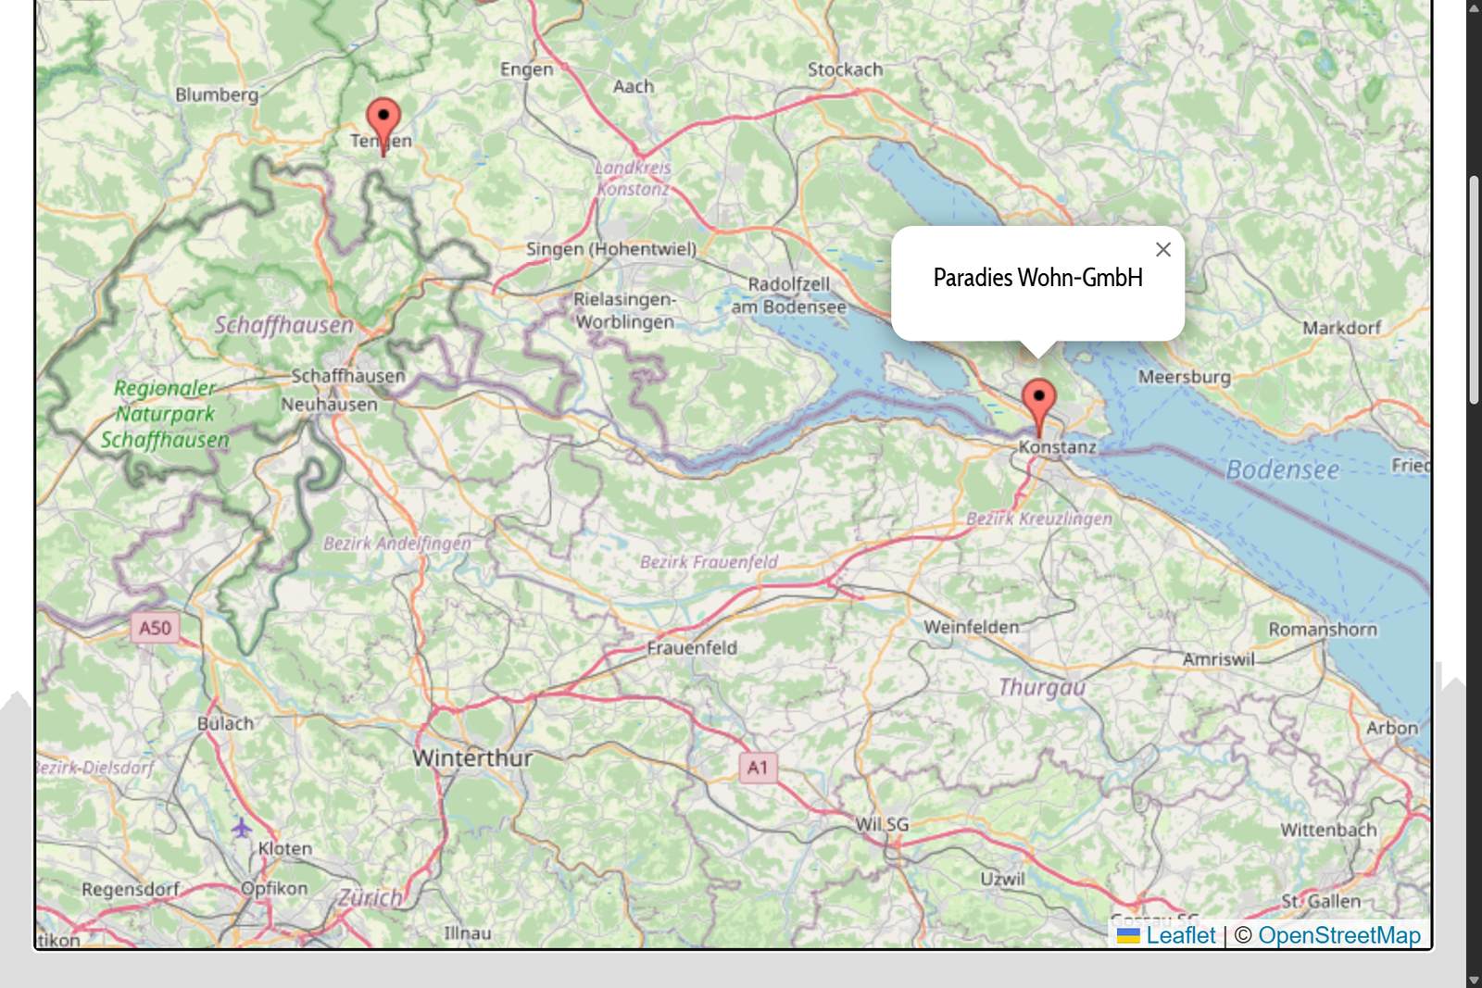Screen dimensions: 1482x988
Task: Click the Paradies Wohn-GmbH popup text
Action: [1037, 278]
